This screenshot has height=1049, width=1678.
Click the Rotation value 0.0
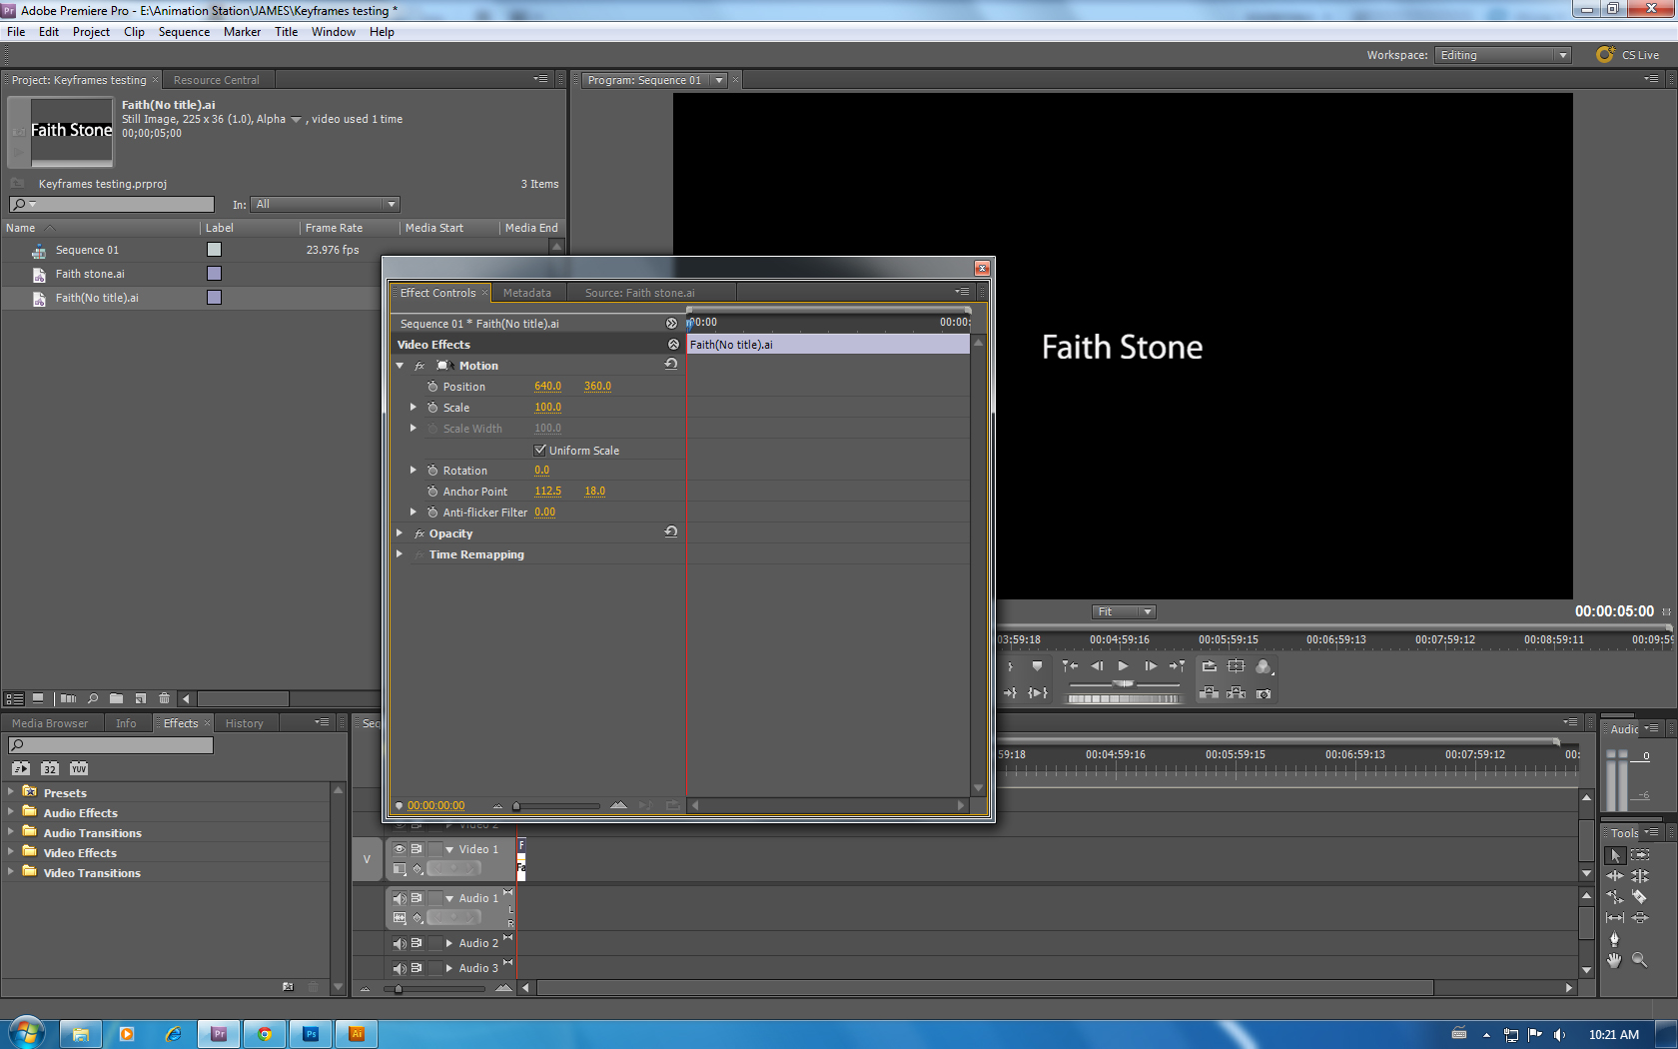point(541,471)
